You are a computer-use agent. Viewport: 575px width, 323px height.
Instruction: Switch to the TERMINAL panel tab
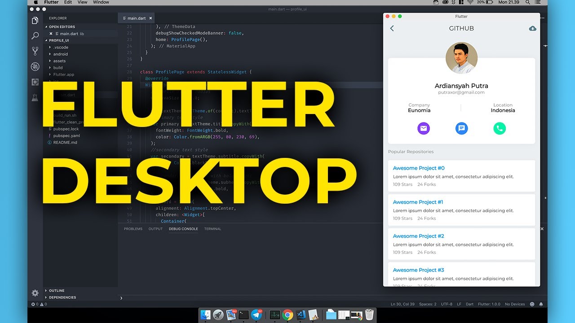pos(212,229)
